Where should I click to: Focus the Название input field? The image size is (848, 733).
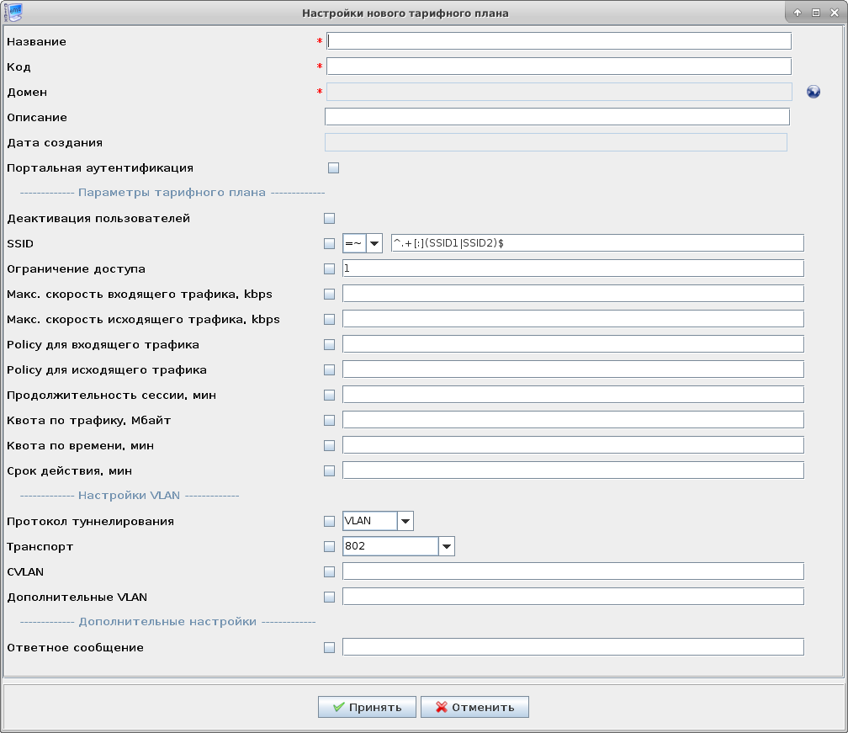(x=559, y=41)
